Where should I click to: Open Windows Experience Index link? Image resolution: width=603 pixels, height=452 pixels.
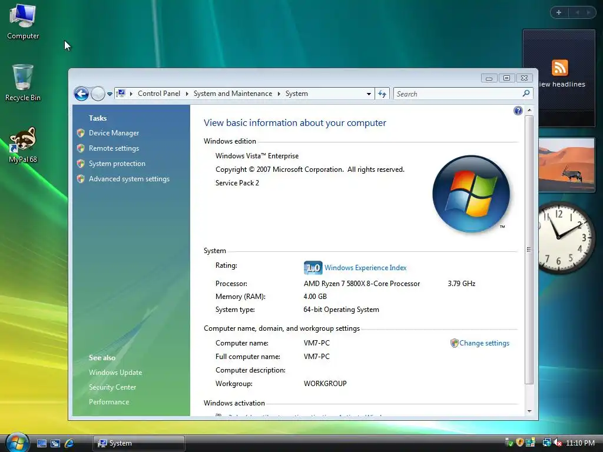coord(365,268)
